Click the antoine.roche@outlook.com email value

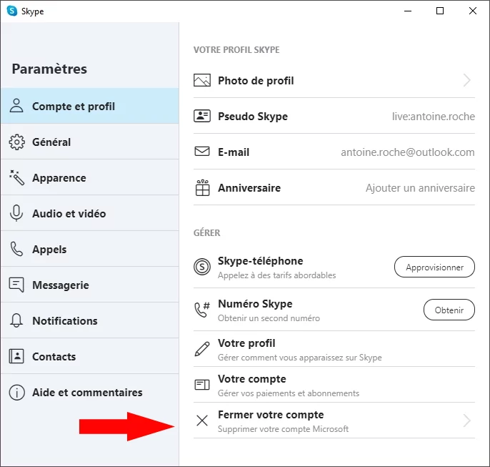click(x=407, y=152)
